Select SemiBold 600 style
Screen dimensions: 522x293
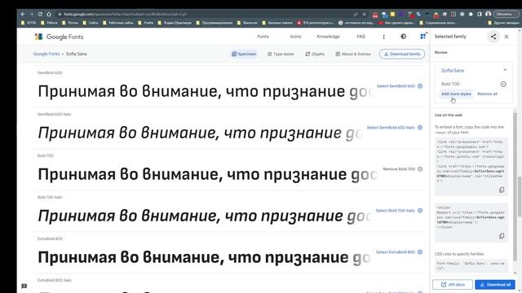pyautogui.click(x=400, y=86)
